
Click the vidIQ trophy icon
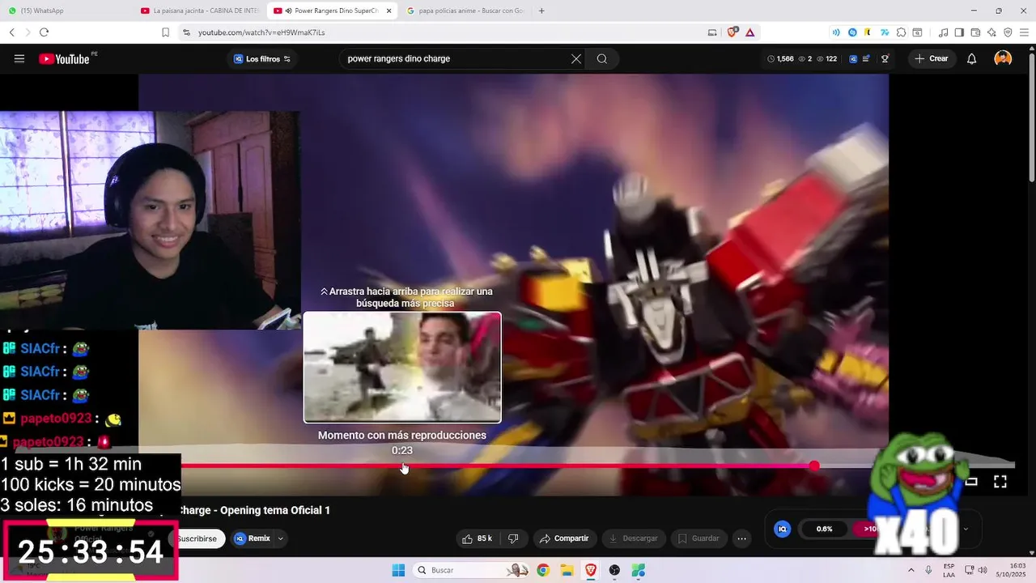pyautogui.click(x=885, y=58)
